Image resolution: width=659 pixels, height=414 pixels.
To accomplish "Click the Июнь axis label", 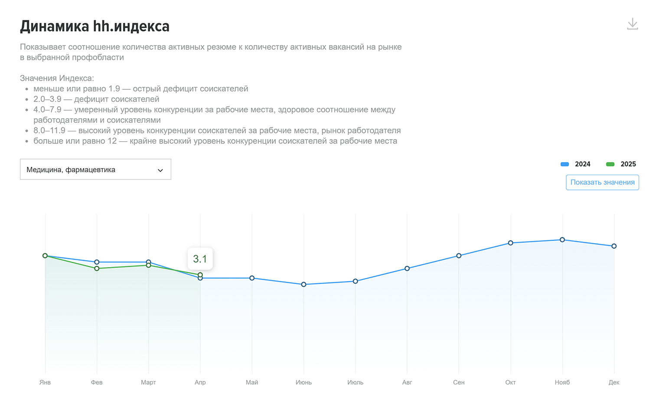I will (303, 382).
